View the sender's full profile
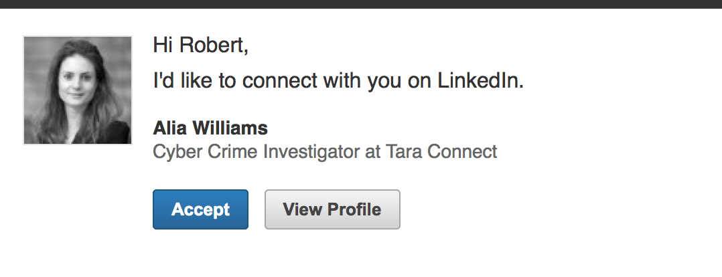The width and height of the screenshot is (722, 277). 332,209
